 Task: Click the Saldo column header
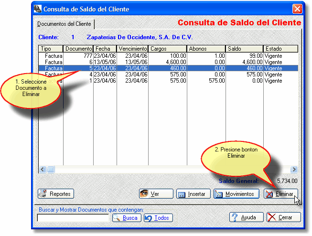[x=244, y=49]
